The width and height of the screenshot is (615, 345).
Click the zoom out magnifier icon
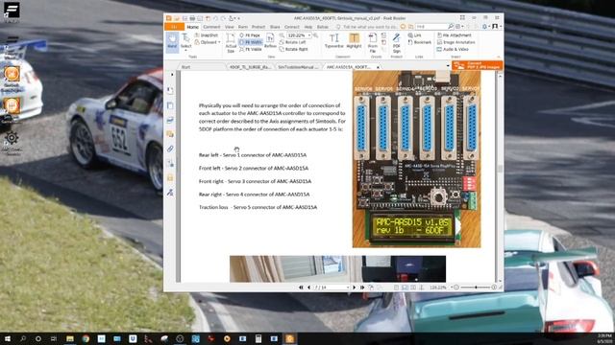click(282, 35)
